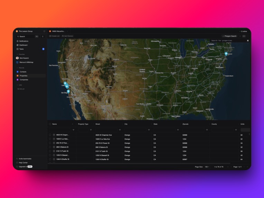Click the Get Owners button
This screenshot has height=198, width=264.
click(67, 36)
